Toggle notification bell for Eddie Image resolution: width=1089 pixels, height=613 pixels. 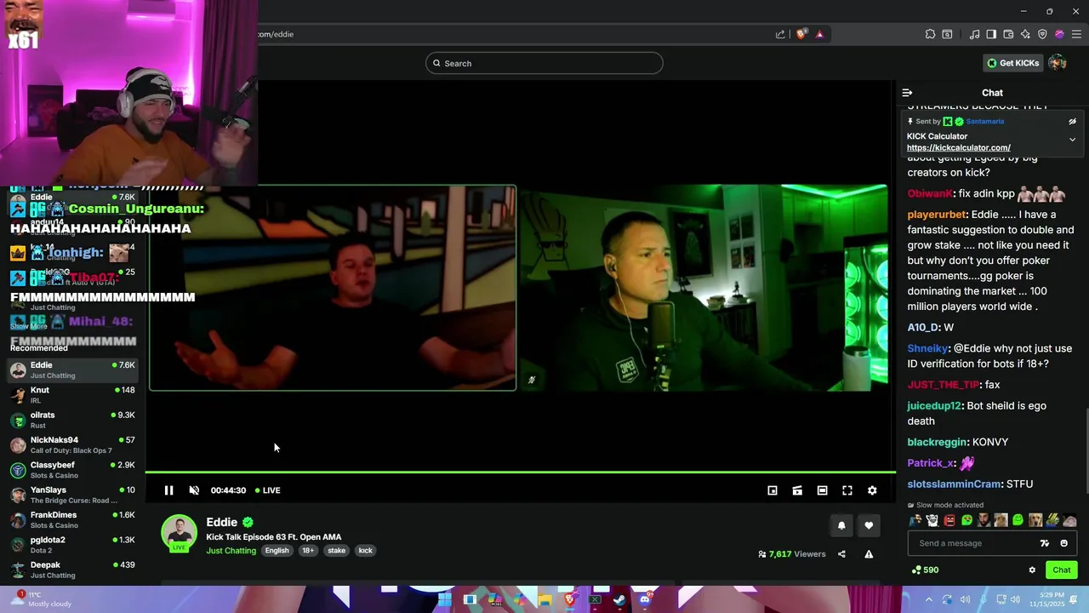pos(841,526)
